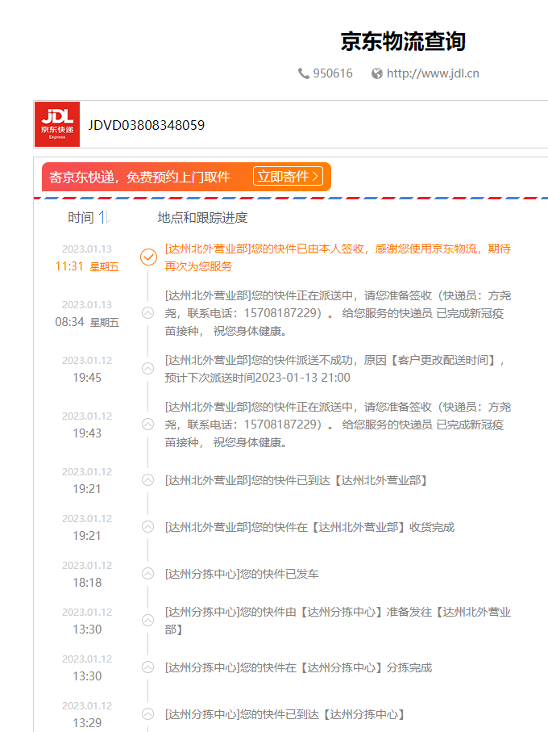The height and width of the screenshot is (732, 548).
Task: Click the timeline marker for the 19:43 entry
Action: (147, 425)
